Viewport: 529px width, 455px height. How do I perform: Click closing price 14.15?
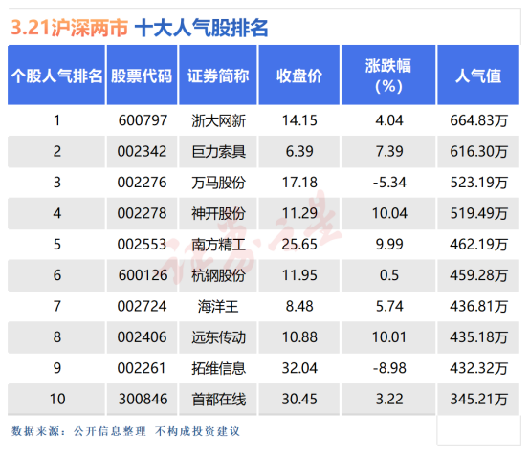coord(299,120)
